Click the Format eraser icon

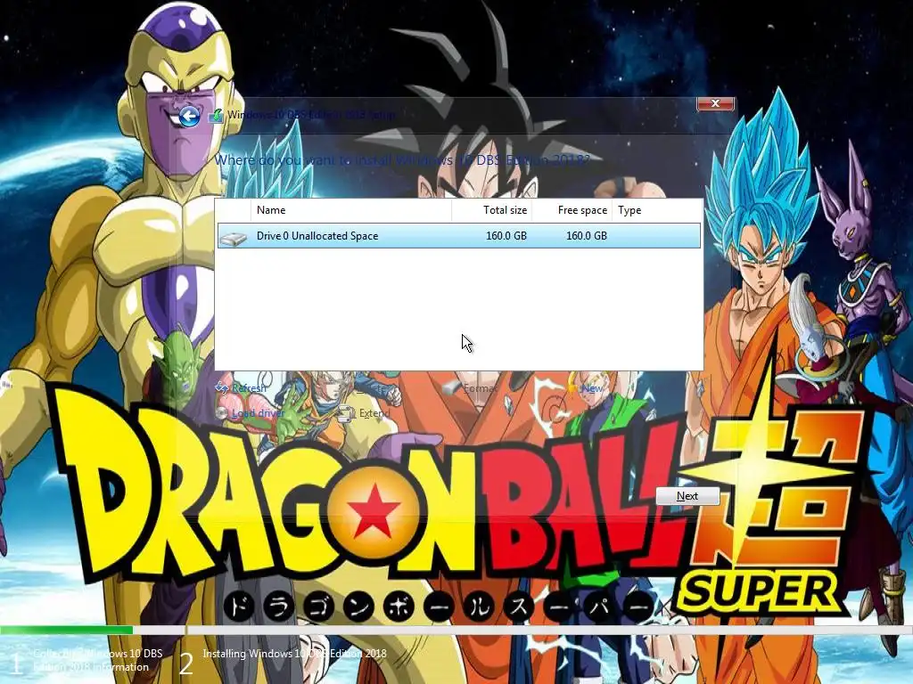[x=451, y=387]
